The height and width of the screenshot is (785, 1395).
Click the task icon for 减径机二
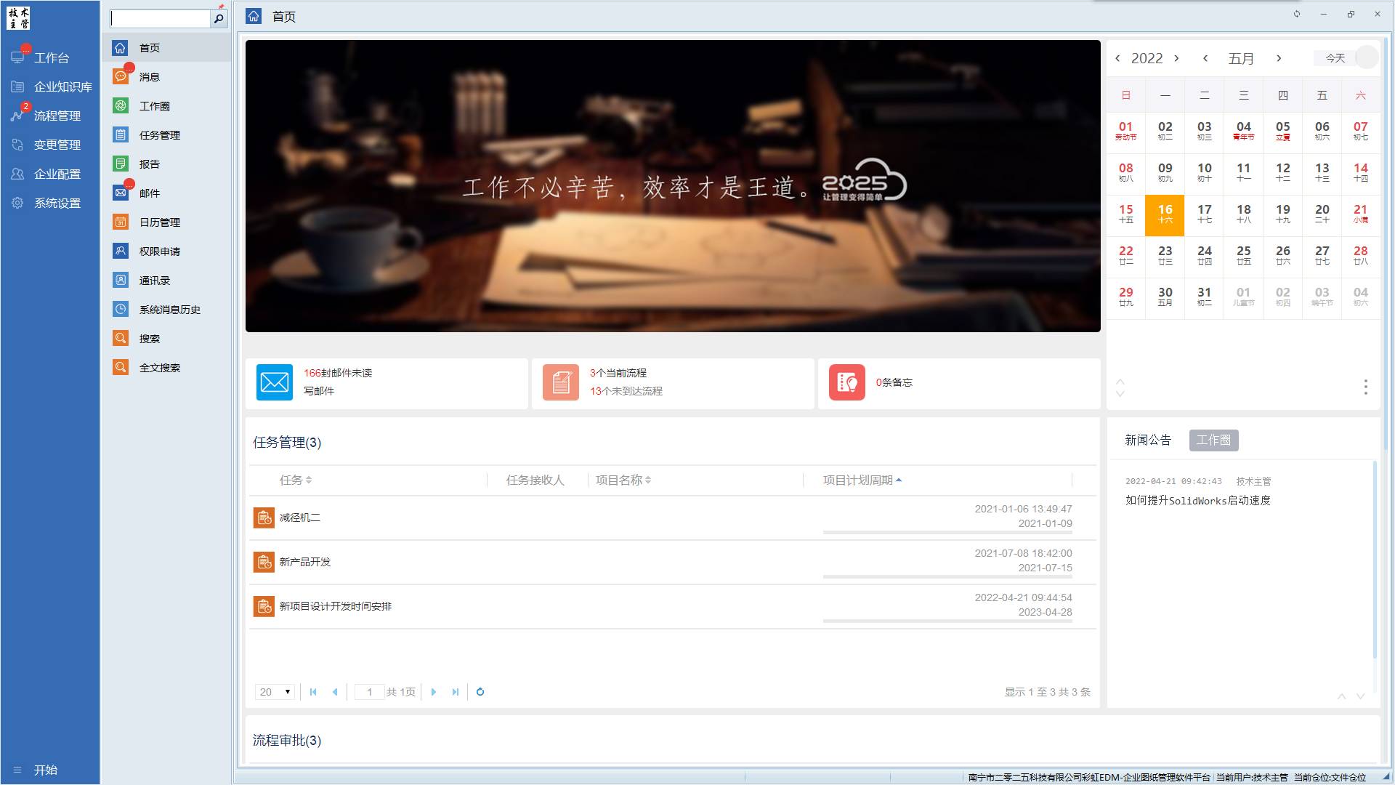tap(264, 518)
